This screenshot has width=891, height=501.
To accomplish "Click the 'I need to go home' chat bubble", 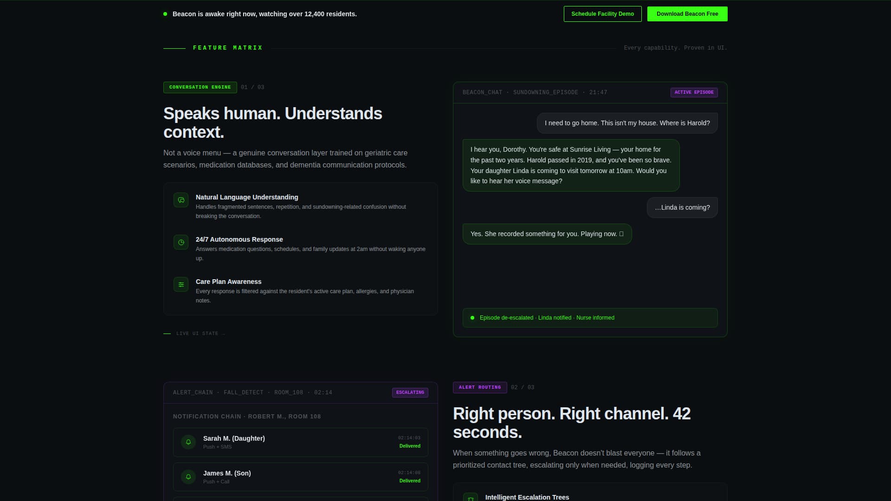I will [627, 123].
